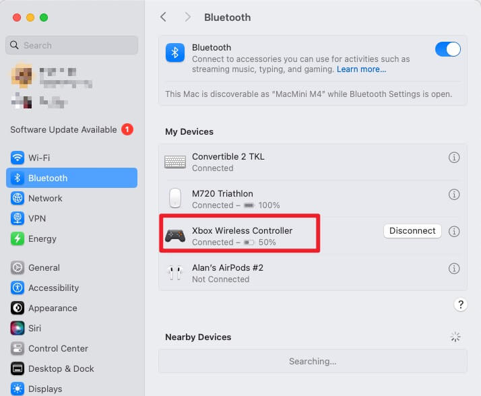The image size is (481, 396).
Task: Click the large Bluetooth icon in header card
Action: click(175, 53)
